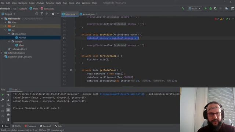Click the Build completed status bar message
Viewport: 235px width, 132px height.
(33, 131)
